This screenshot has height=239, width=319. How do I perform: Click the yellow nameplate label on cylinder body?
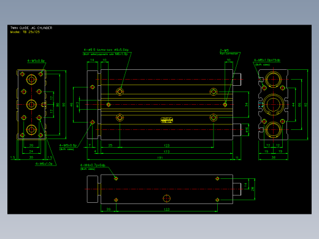coord(167,120)
